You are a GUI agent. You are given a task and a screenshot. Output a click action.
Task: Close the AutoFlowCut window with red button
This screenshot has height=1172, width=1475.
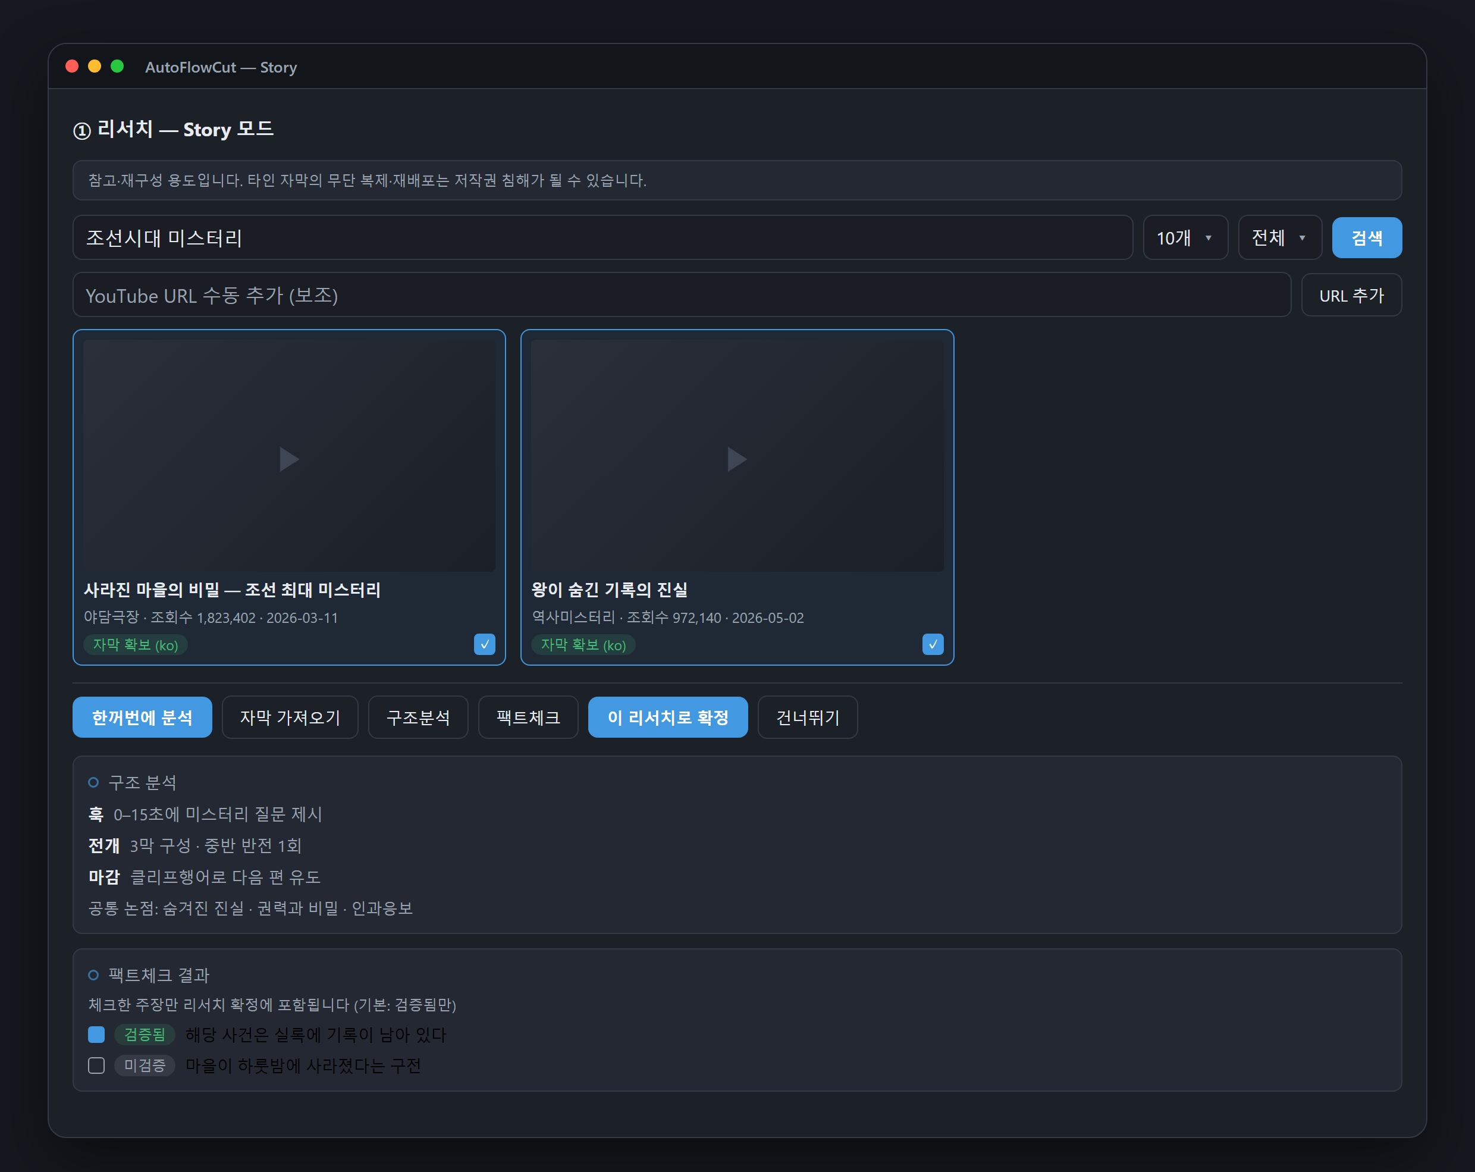pos(72,67)
